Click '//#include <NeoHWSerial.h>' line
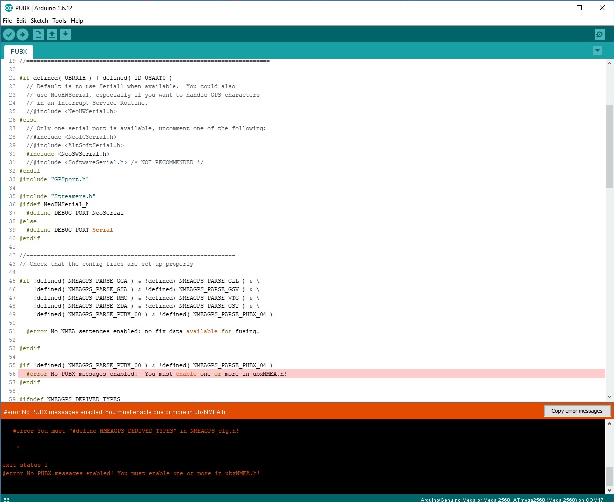The height and width of the screenshot is (502, 614). (x=72, y=111)
